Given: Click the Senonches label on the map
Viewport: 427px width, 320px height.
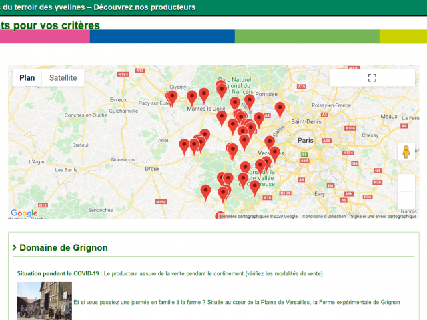Looking at the screenshot, I should click(x=101, y=210).
